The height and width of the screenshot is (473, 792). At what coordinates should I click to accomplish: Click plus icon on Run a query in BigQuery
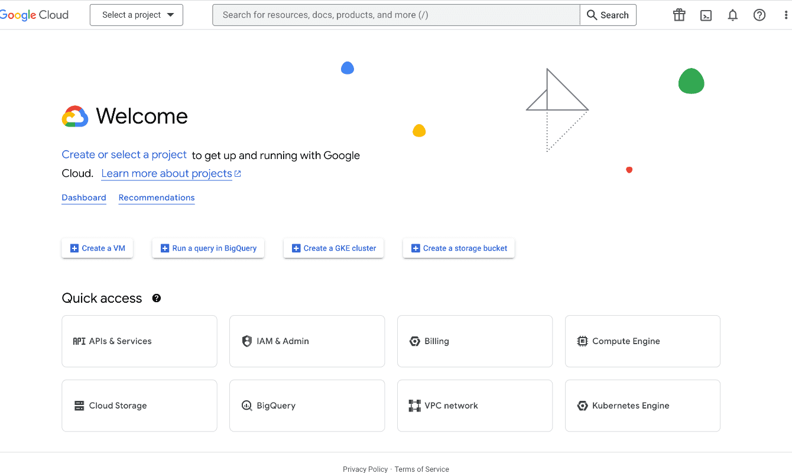coord(165,248)
